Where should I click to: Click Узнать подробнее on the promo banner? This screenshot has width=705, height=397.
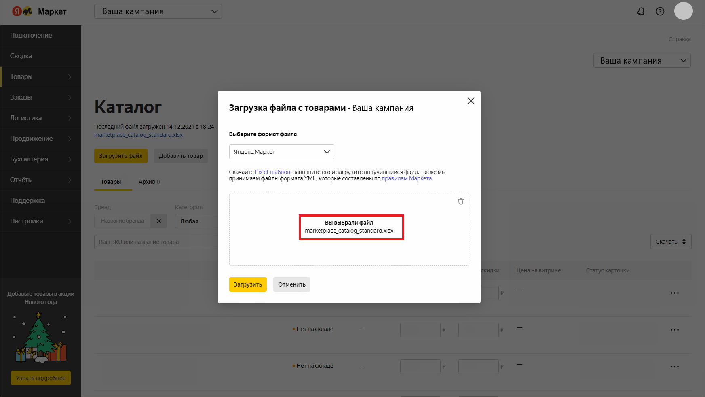click(x=41, y=378)
